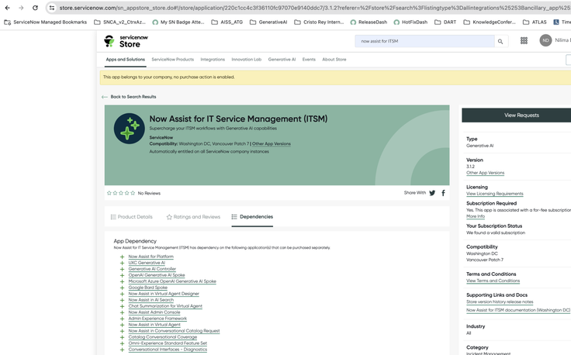Select the Dependencies tab
Image resolution: width=571 pixels, height=355 pixels.
252,217
